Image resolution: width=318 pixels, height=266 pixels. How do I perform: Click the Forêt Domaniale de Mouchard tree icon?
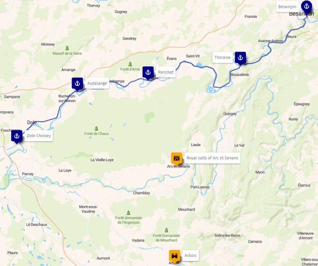pyautogui.click(x=166, y=230)
